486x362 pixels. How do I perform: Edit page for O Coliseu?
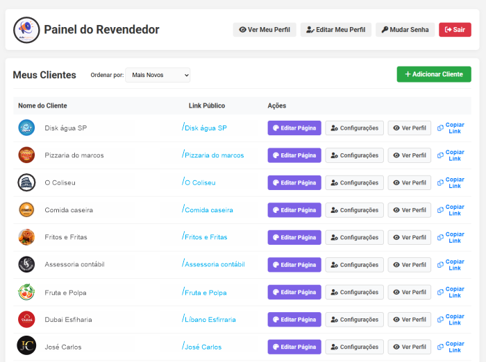pos(294,182)
